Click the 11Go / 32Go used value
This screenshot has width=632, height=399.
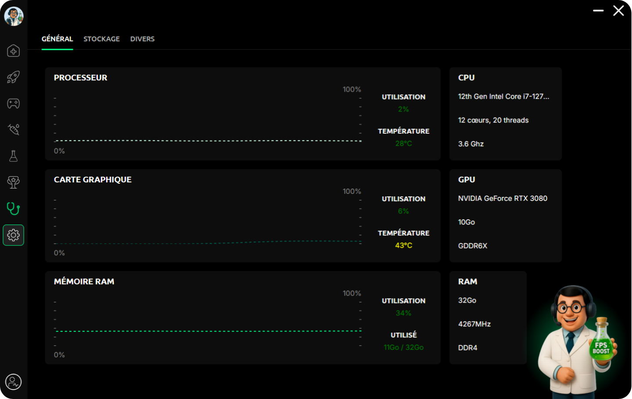403,347
